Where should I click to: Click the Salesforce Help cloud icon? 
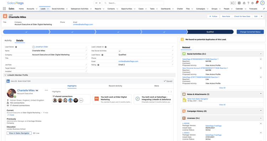[x=244, y=3]
